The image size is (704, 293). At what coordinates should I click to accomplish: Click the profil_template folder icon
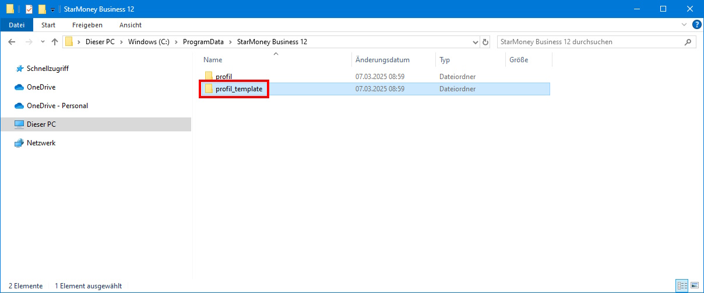(209, 89)
